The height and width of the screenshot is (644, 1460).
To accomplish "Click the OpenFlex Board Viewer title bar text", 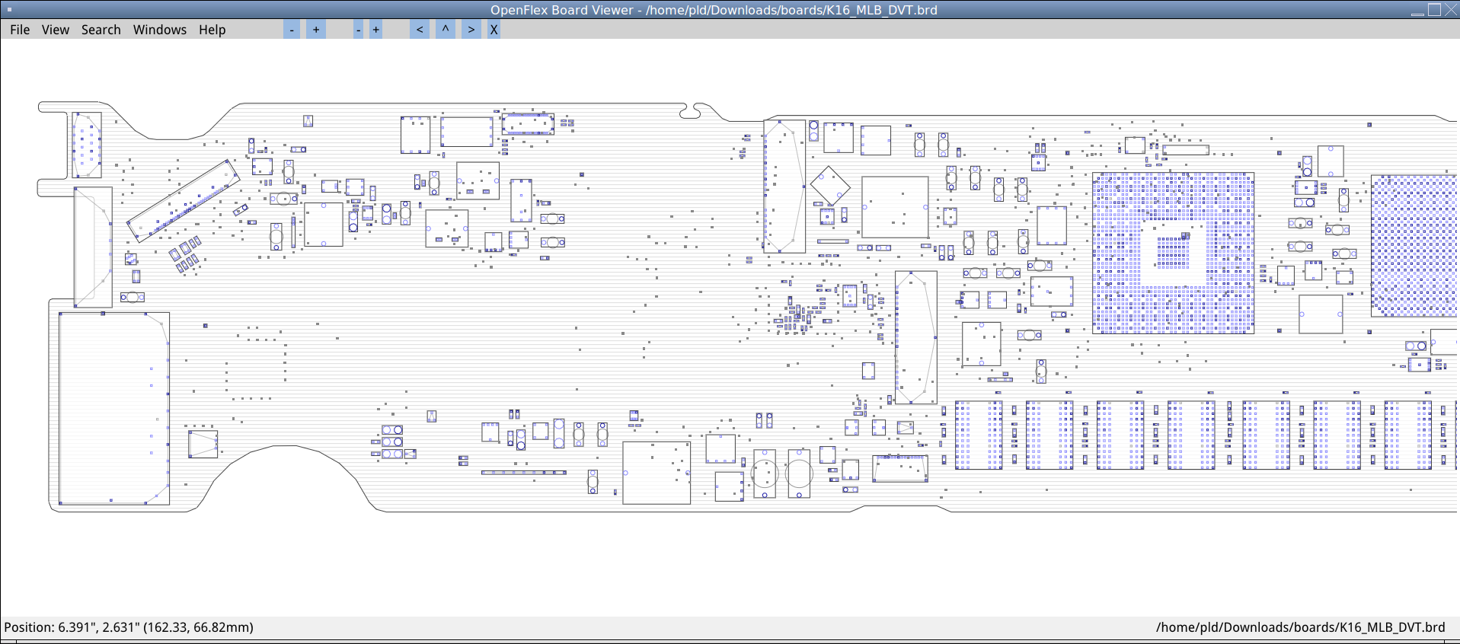I will 714,10.
